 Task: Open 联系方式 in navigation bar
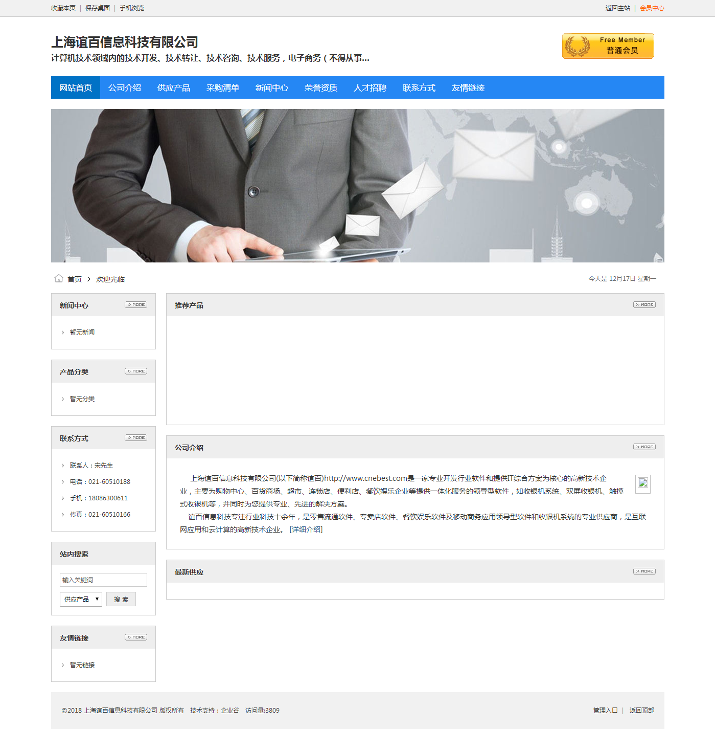tap(419, 87)
